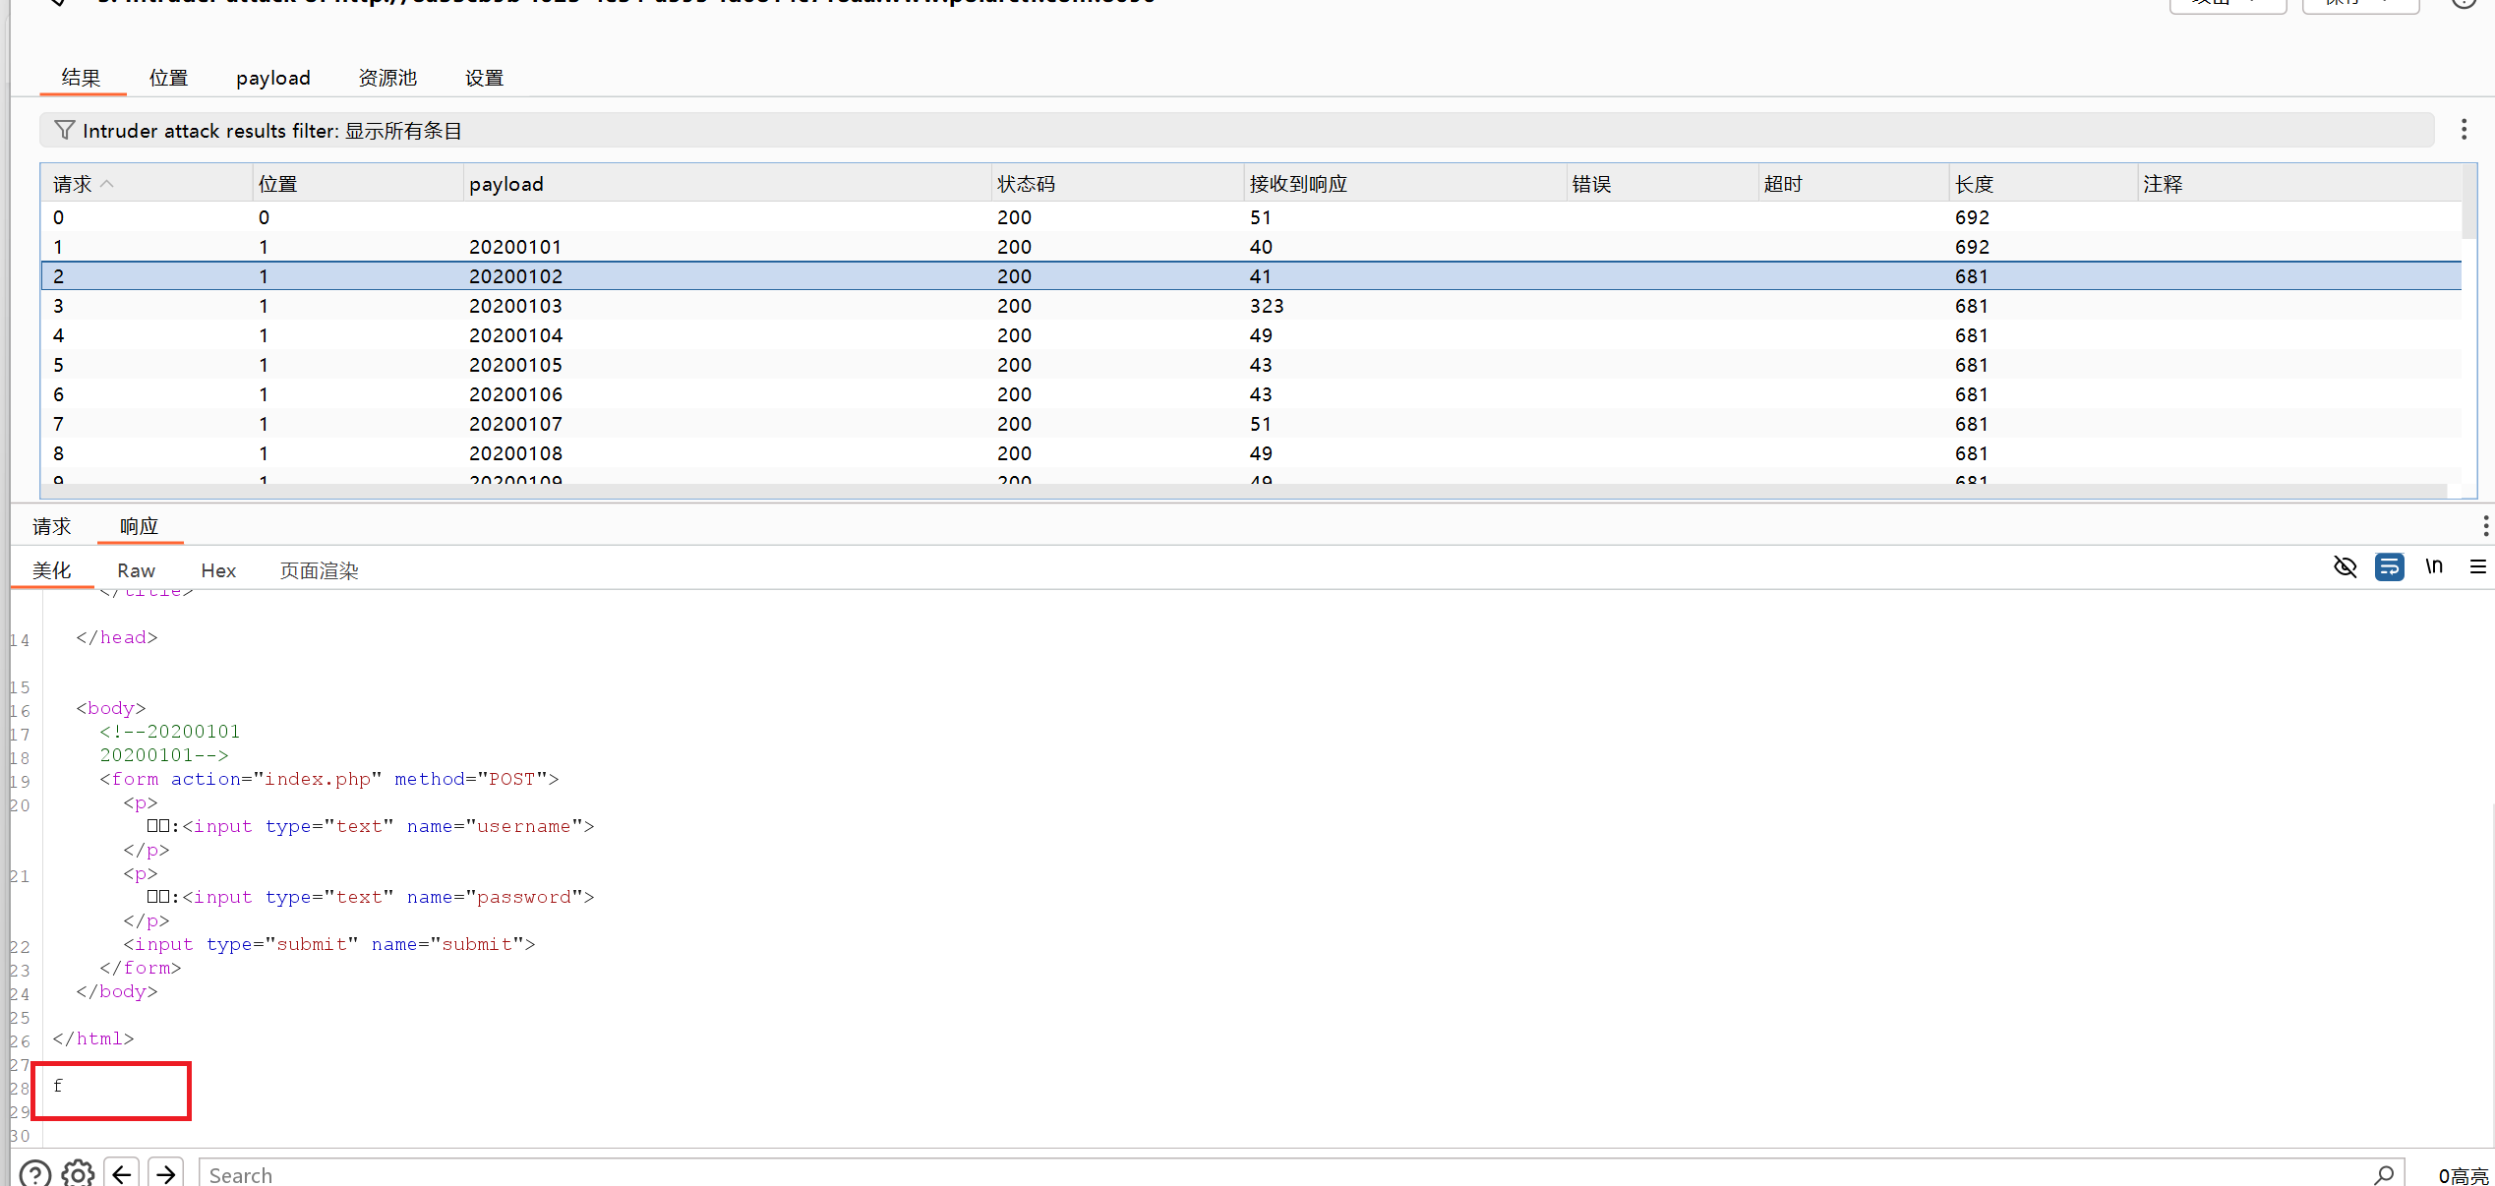Open search settings gear icon
Screen dimensions: 2495x1186
pos(78,1174)
